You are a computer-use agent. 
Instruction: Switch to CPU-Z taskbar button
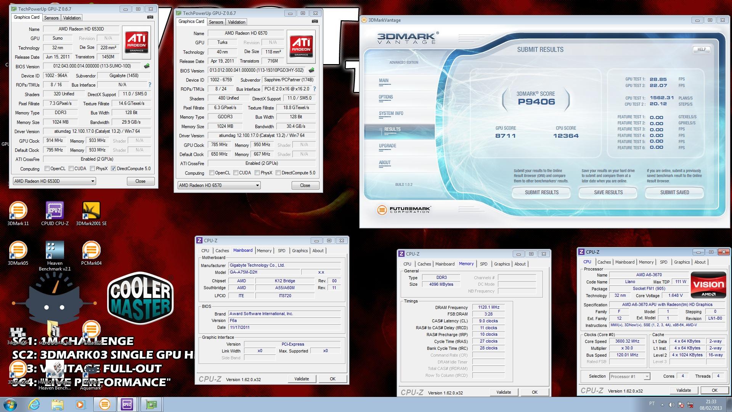point(127,404)
